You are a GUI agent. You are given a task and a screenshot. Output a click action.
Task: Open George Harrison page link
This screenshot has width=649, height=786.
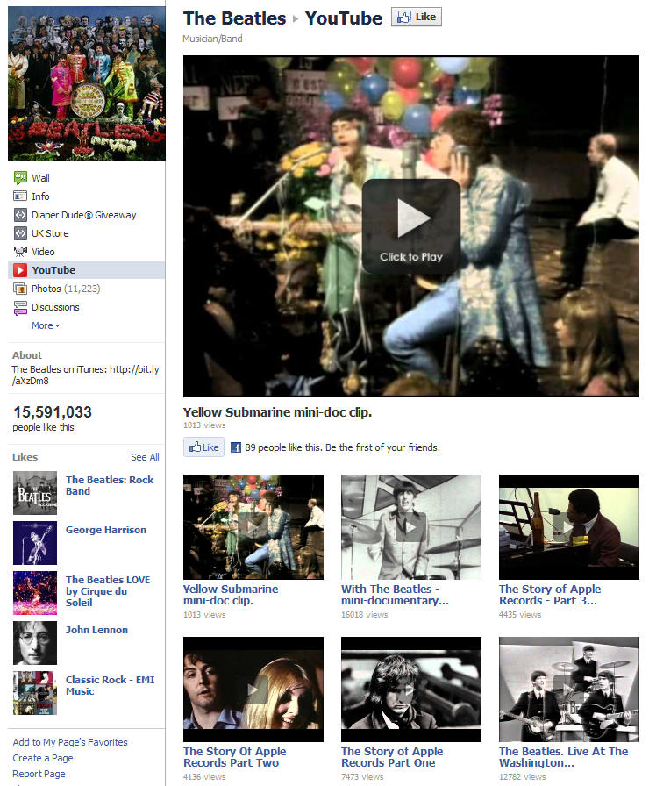[106, 530]
